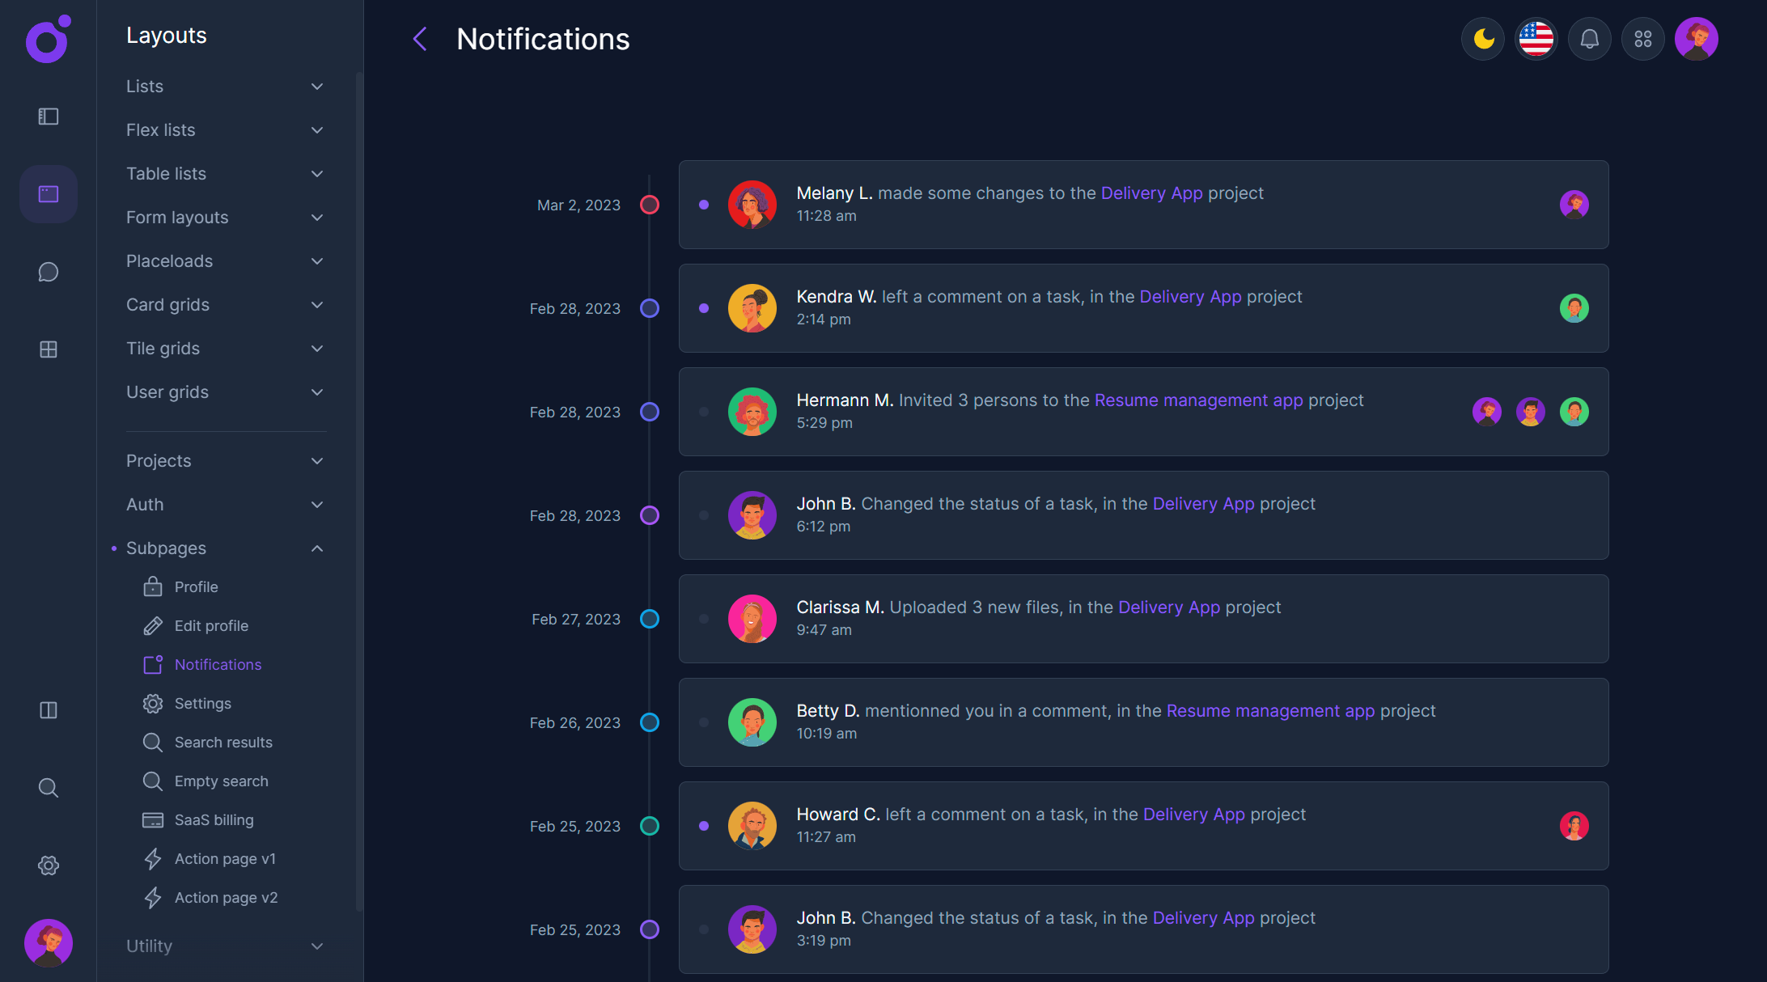Toggle unread dot on Howard C. notification
The height and width of the screenshot is (982, 1767).
pyautogui.click(x=703, y=826)
